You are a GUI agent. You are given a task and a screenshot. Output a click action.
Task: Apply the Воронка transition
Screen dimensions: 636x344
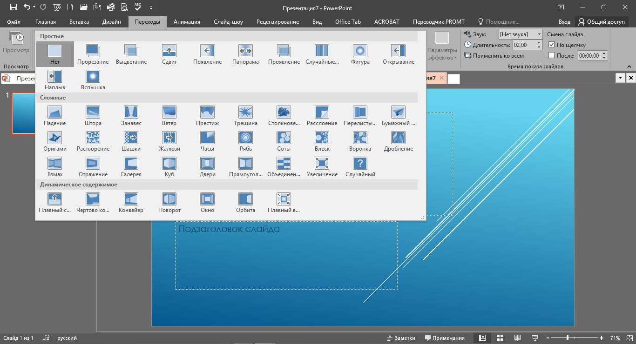tap(360, 141)
